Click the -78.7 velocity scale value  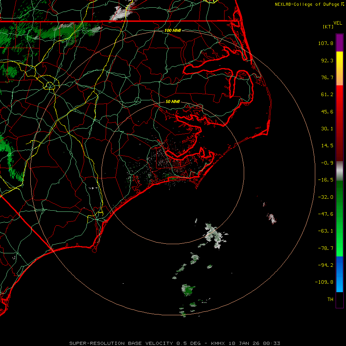point(326,248)
